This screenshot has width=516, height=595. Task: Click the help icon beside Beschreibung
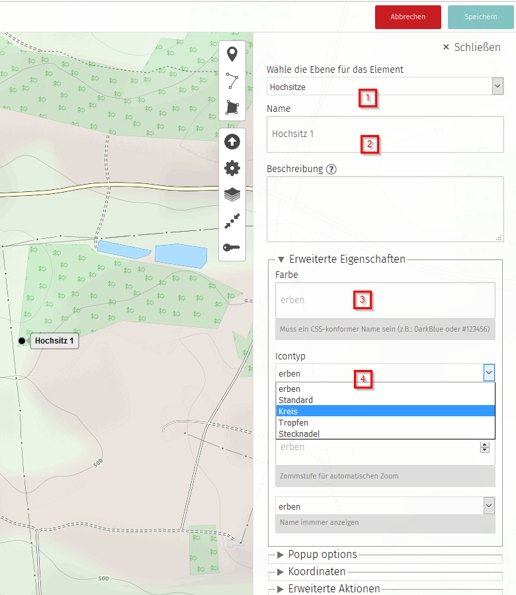331,169
